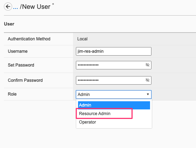Go back using the arrow button

(x=8, y=7)
